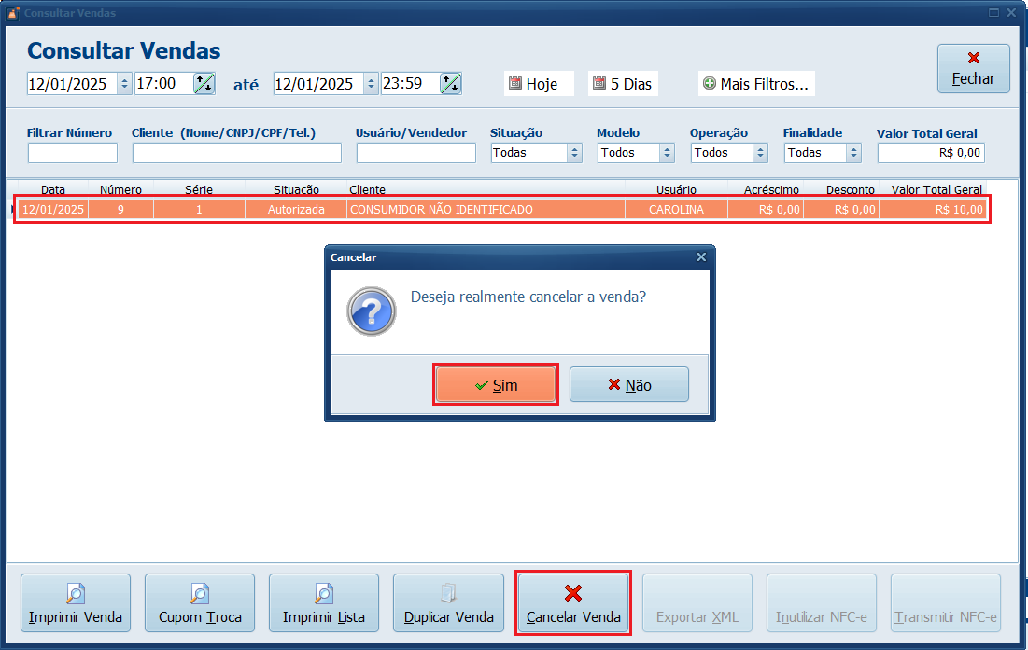This screenshot has width=1028, height=650.
Task: Confirm cancellation by clicking Sim
Action: click(x=496, y=383)
